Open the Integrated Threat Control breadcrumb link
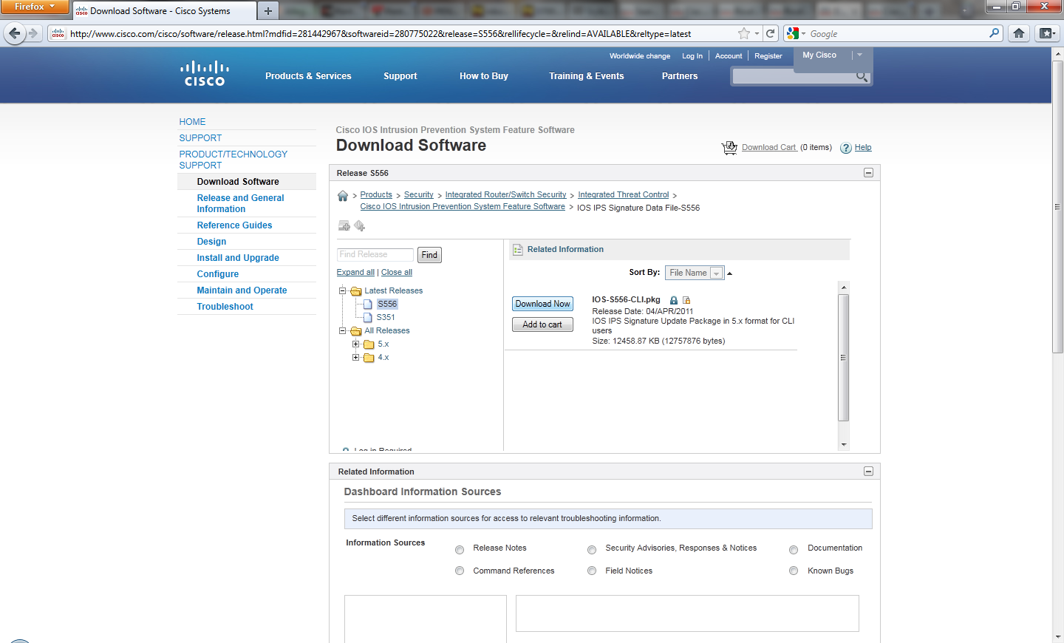Screen dimensions: 1064x643 tap(624, 195)
